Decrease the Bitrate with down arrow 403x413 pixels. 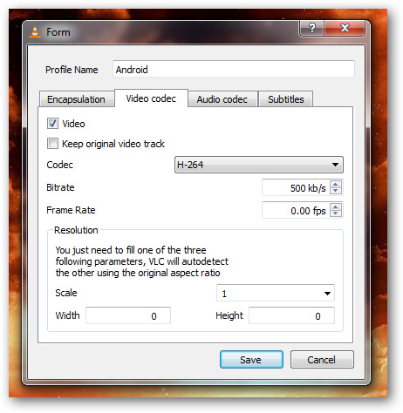pos(336,191)
